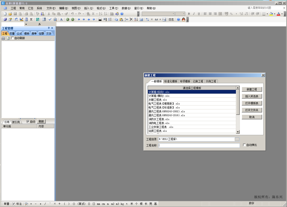
Task: Click the calculator icon in second toolbar
Action: (x=27, y=19)
